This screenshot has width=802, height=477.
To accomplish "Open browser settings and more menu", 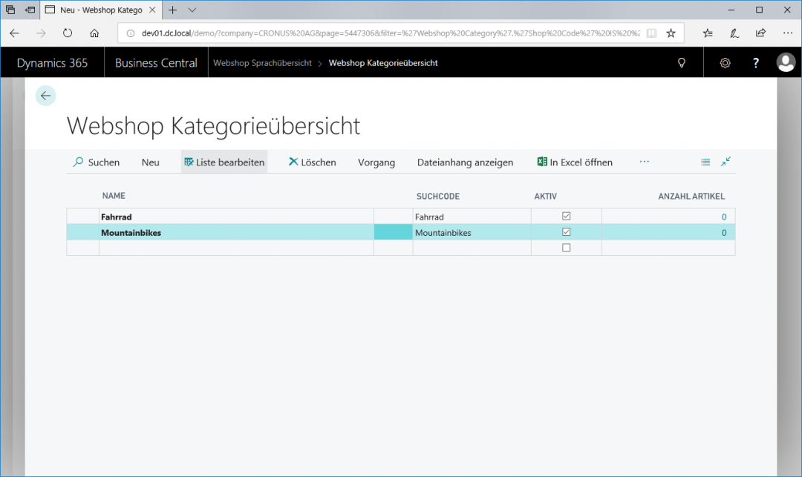I will click(788, 33).
